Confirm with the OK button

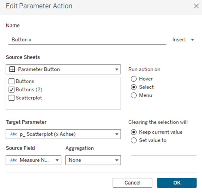(x=177, y=183)
